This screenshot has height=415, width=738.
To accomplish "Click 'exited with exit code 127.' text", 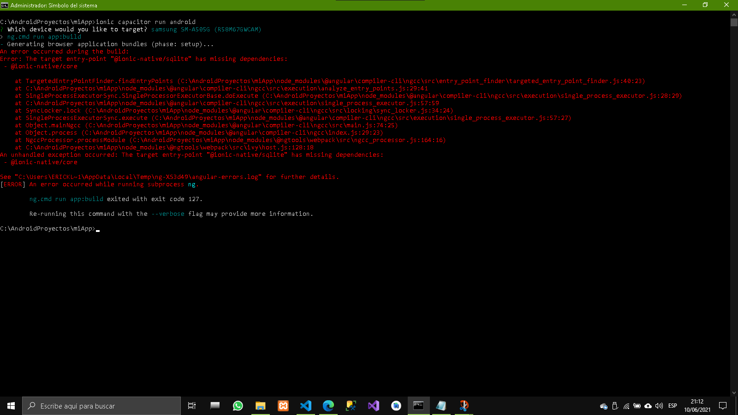I will click(155, 199).
